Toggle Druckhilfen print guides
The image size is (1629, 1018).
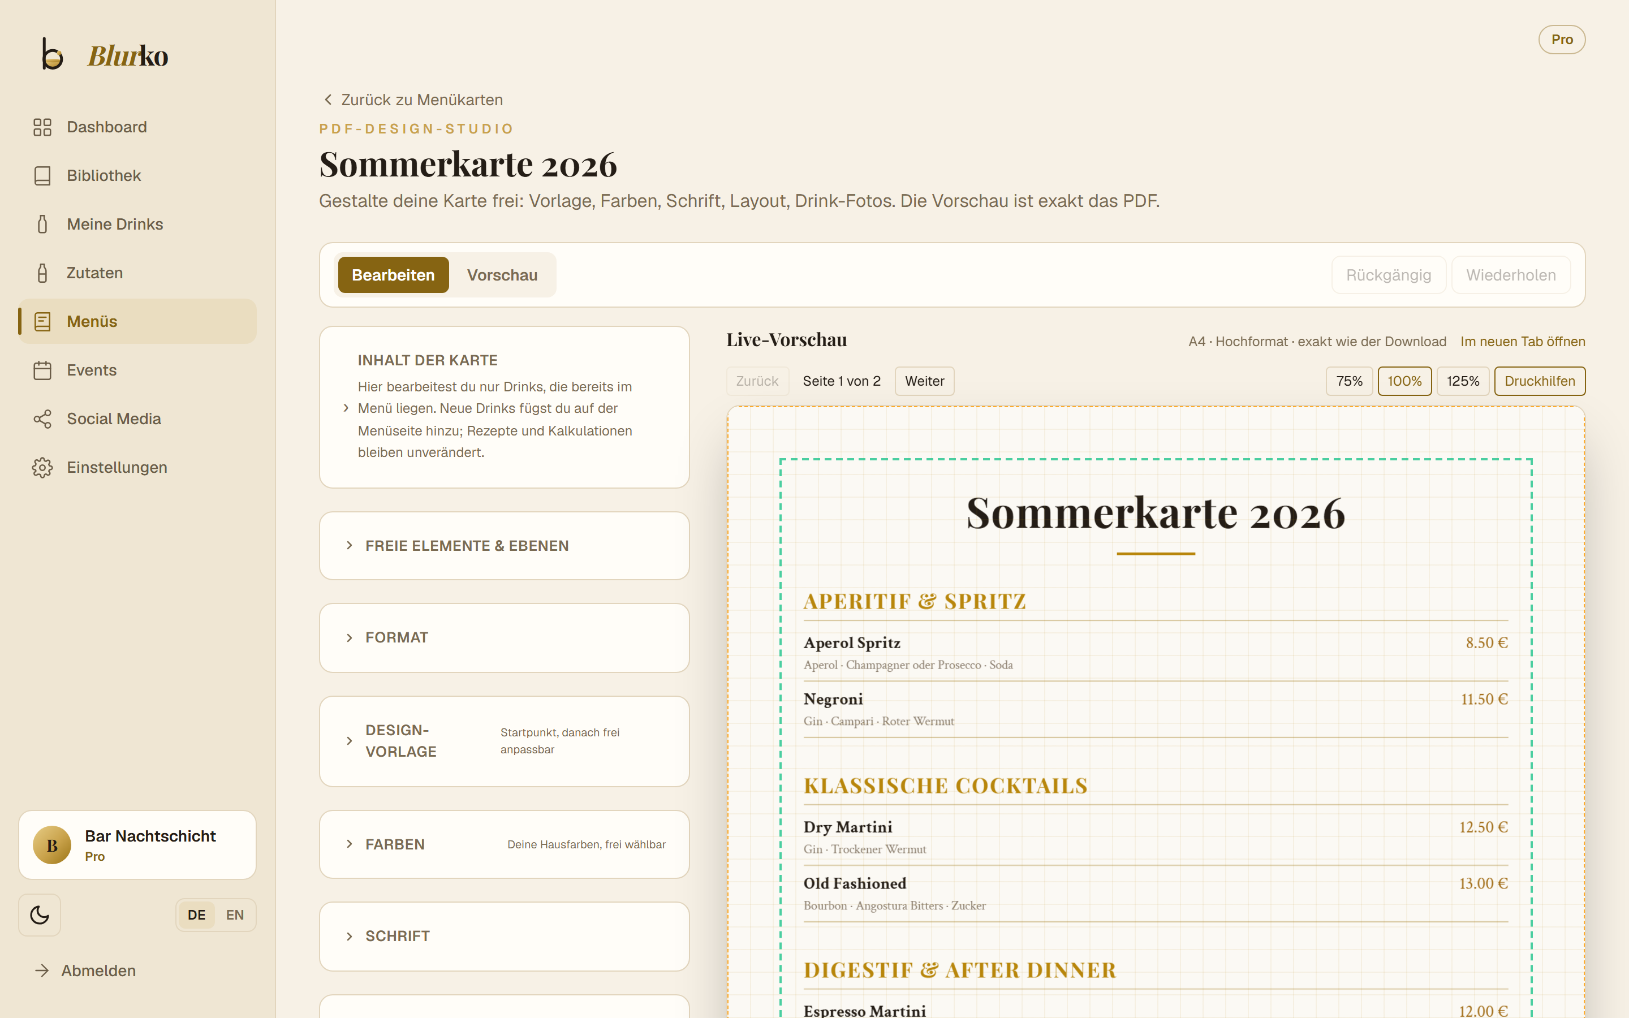1540,381
